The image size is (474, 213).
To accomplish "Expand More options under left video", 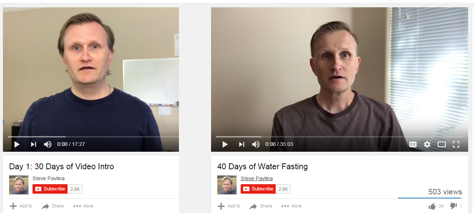I will (83, 206).
